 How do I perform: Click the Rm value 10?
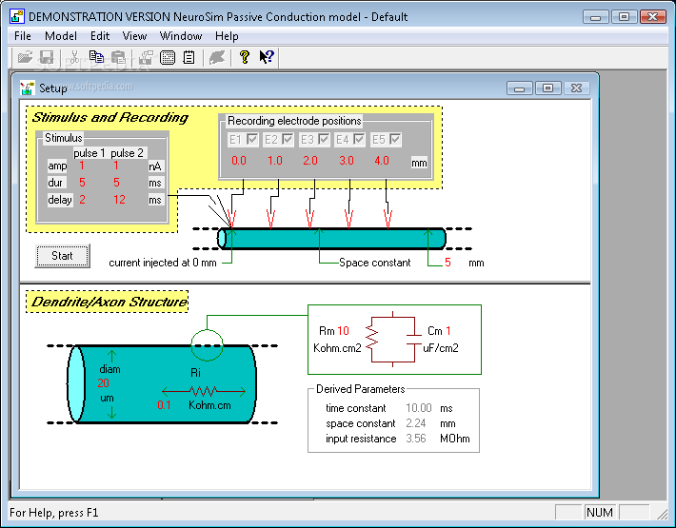343,331
